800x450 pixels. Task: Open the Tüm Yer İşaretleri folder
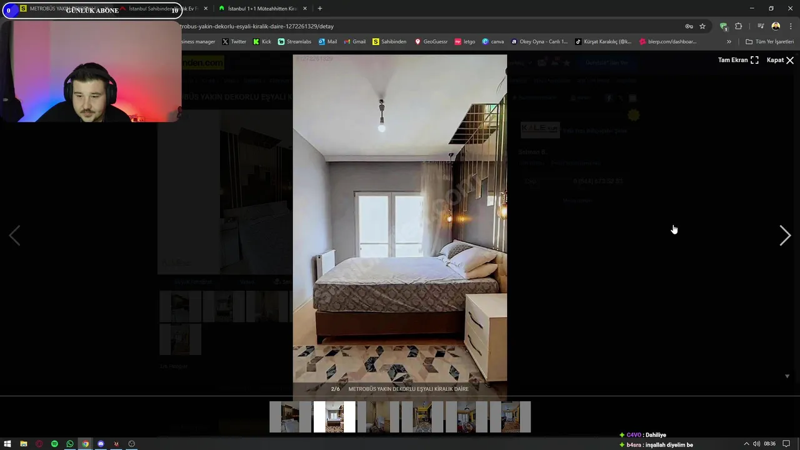(770, 42)
